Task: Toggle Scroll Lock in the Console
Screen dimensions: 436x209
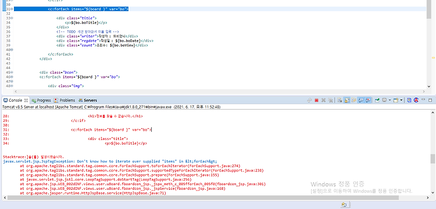Action: 346,100
